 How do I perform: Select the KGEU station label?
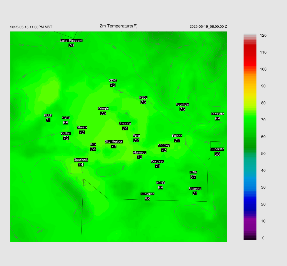pyautogui.click(x=66, y=118)
